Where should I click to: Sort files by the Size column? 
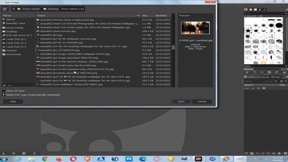(x=147, y=16)
